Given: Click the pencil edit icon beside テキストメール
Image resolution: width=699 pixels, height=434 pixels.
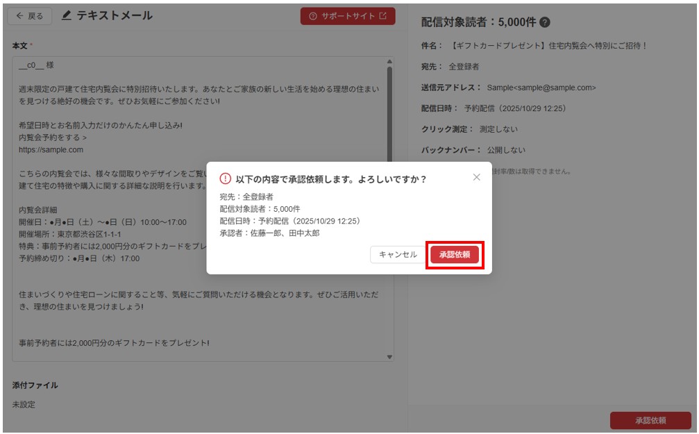Looking at the screenshot, I should [67, 16].
